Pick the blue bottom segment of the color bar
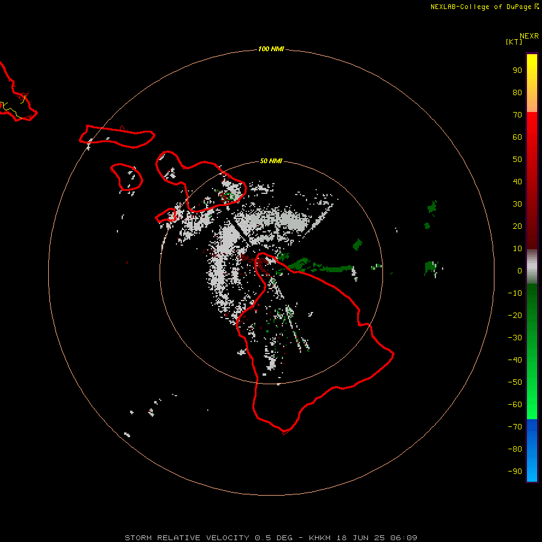This screenshot has height=542, width=542. [x=532, y=450]
